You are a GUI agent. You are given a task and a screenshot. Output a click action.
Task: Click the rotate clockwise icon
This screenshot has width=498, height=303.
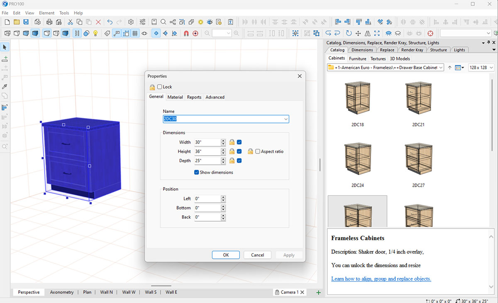(x=349, y=33)
